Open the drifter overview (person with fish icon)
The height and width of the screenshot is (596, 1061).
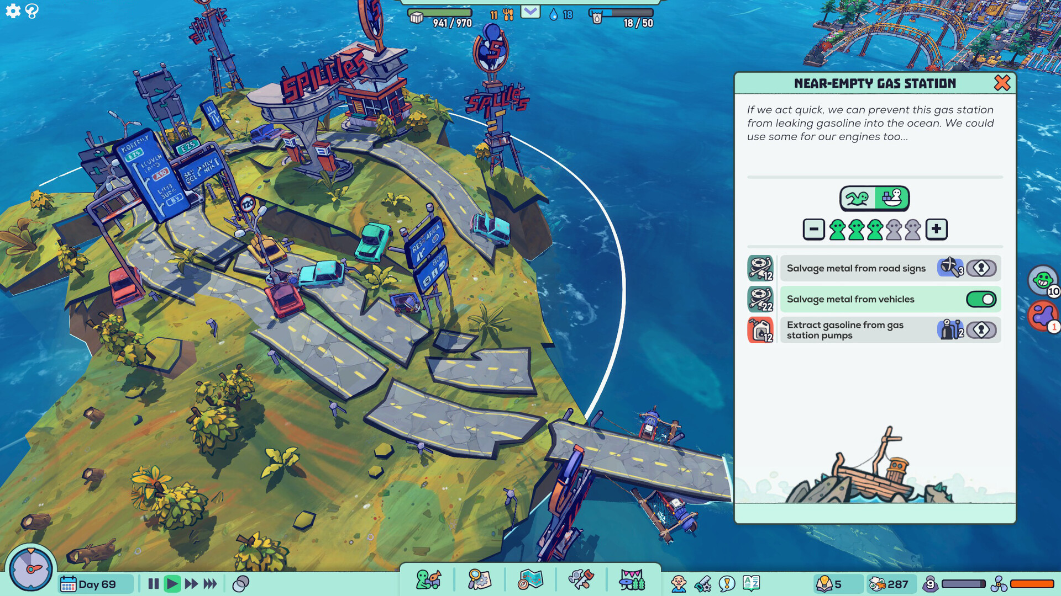point(428,581)
